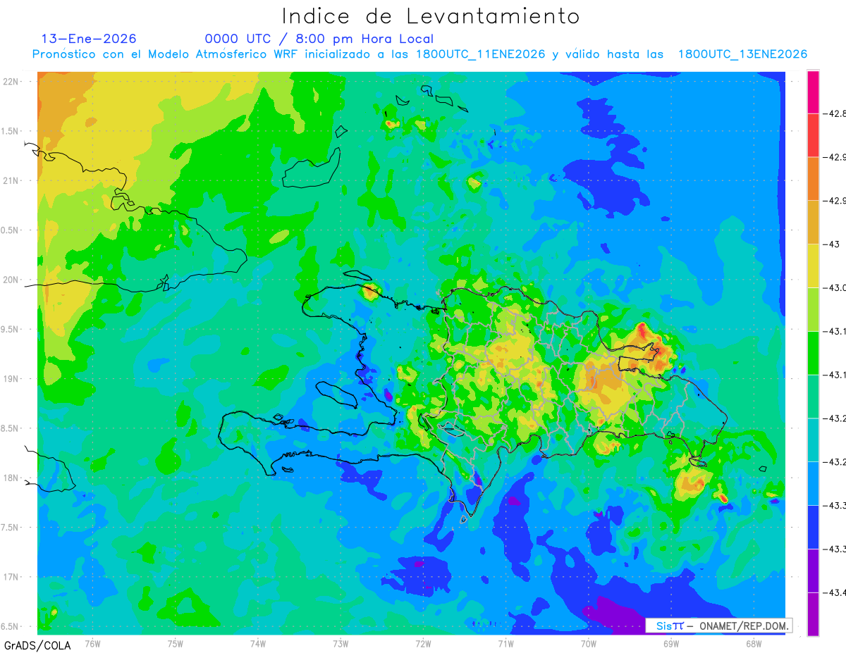
Task: Click the 'SisTT – ONAMET/REP.DOM.' label box
Action: [718, 626]
